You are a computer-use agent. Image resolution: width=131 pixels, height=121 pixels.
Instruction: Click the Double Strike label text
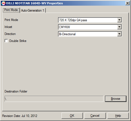click(x=18, y=41)
